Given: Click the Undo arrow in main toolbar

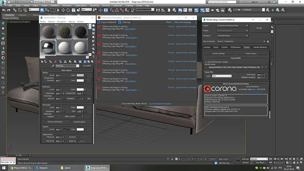Looking at the screenshot, I should [x=4, y=10].
